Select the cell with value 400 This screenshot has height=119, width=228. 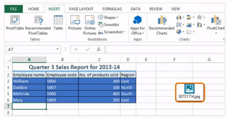pos(99,94)
